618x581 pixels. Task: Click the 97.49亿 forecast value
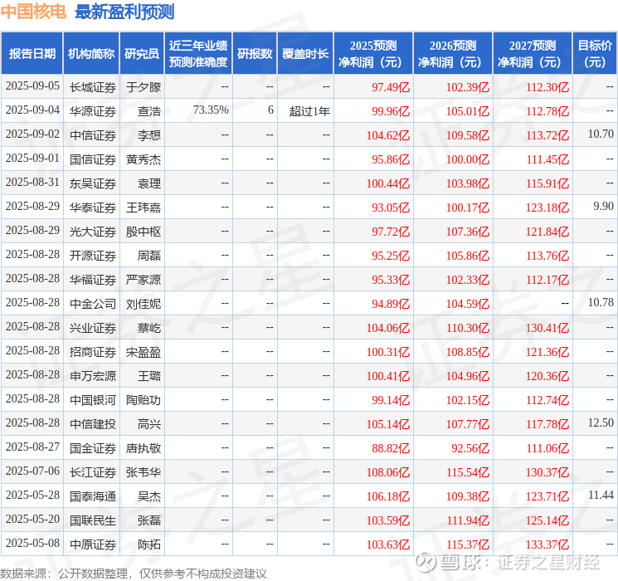(391, 87)
